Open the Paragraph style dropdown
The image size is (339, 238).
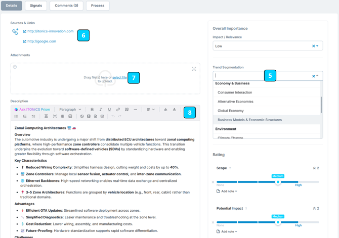[70, 110]
